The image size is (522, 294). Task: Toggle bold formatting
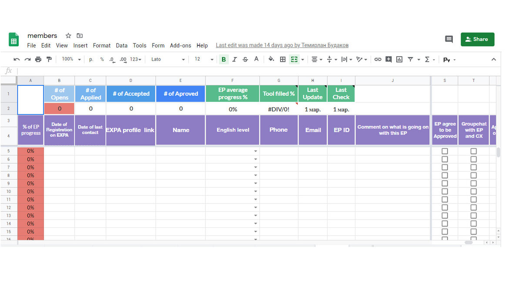click(x=224, y=59)
